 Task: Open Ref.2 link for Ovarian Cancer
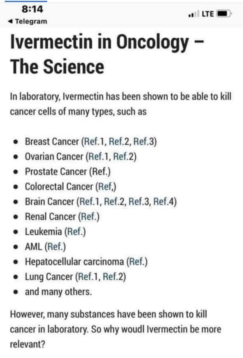(x=124, y=157)
